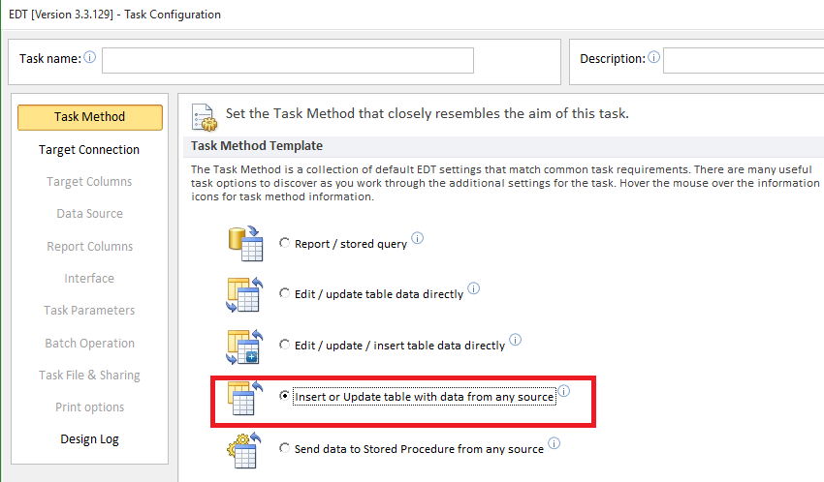Click the Edit / update / insert table icon
Image resolution: width=824 pixels, height=482 pixels.
[x=244, y=346]
